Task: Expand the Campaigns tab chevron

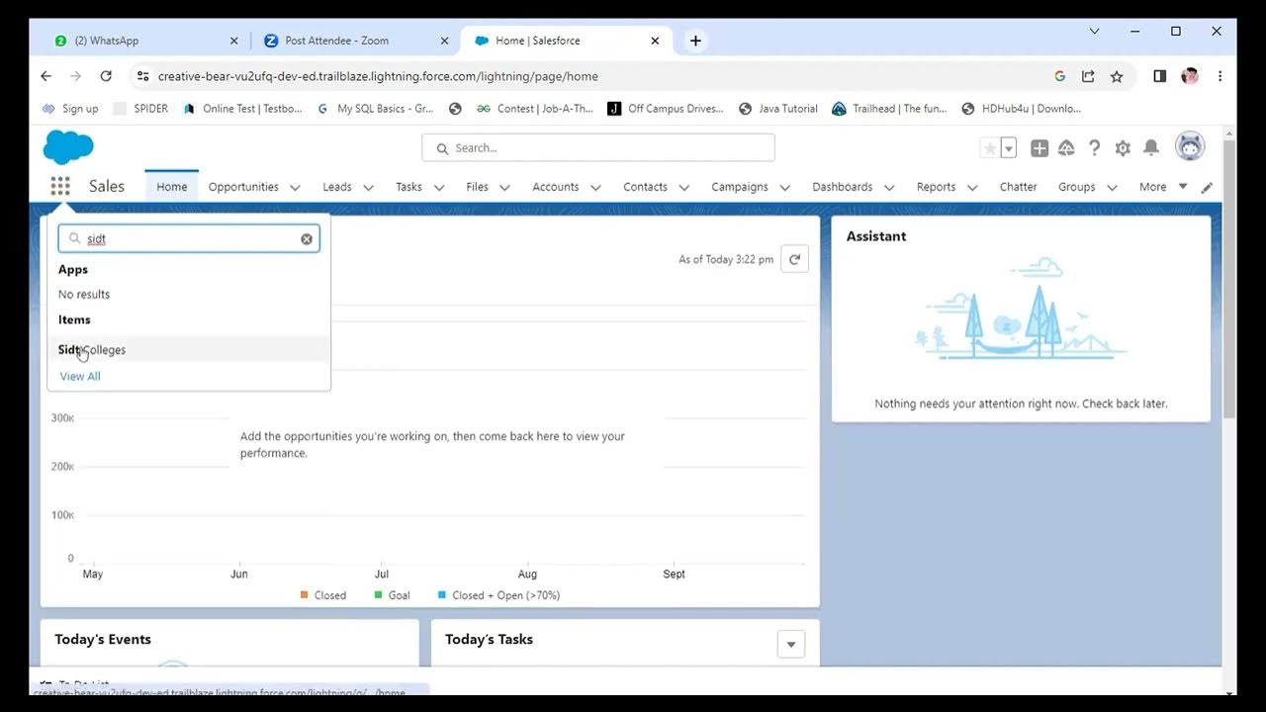Action: pyautogui.click(x=784, y=187)
